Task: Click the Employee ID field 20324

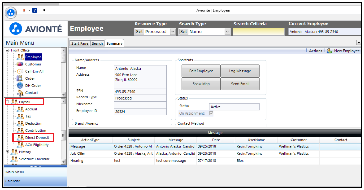Action: 140,112
